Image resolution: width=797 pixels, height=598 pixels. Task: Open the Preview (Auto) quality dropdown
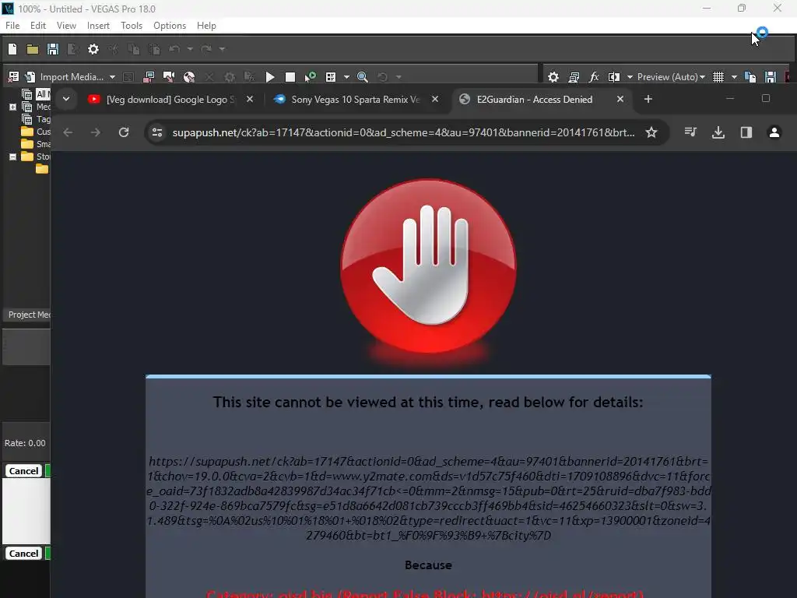[x=671, y=77]
